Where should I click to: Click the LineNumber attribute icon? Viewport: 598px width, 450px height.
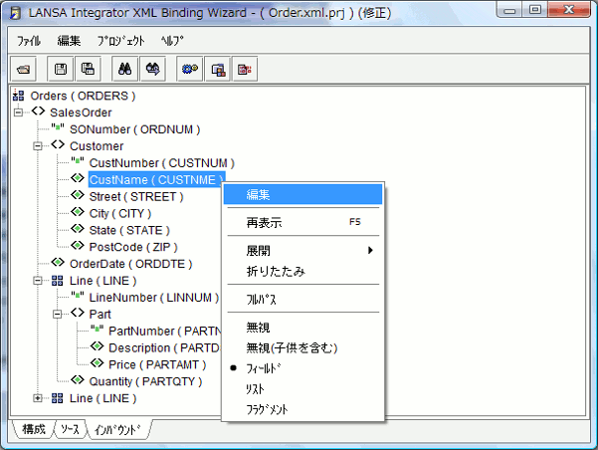[78, 296]
